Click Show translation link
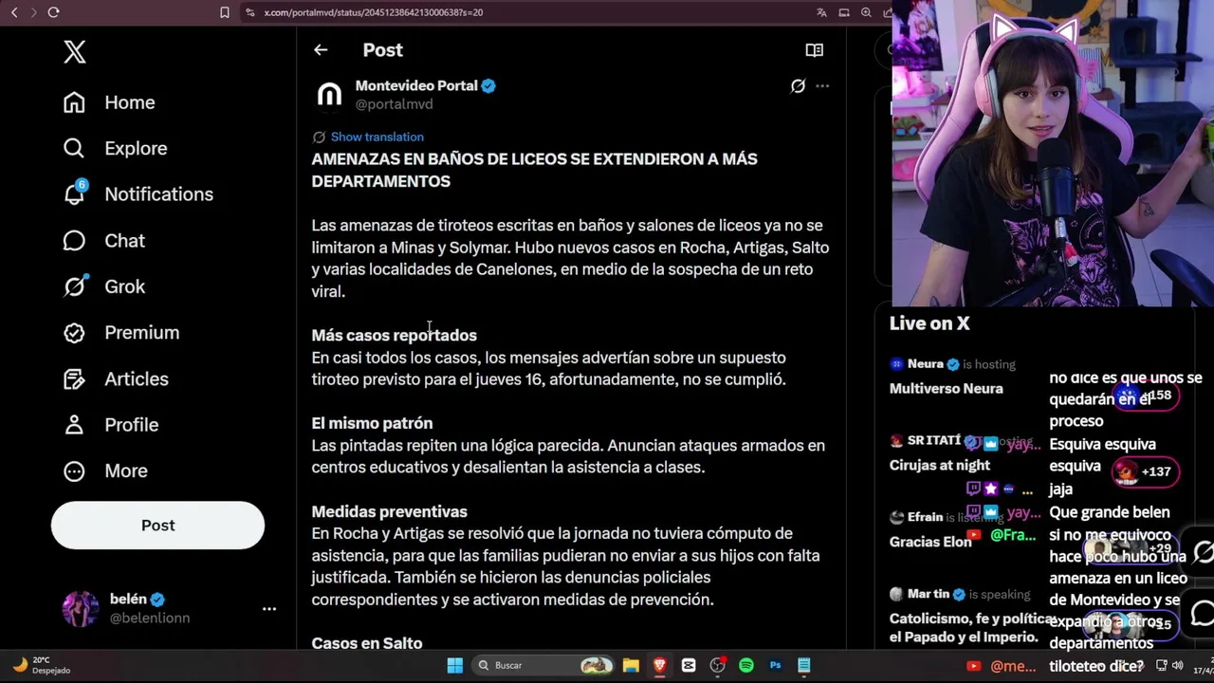 [377, 137]
